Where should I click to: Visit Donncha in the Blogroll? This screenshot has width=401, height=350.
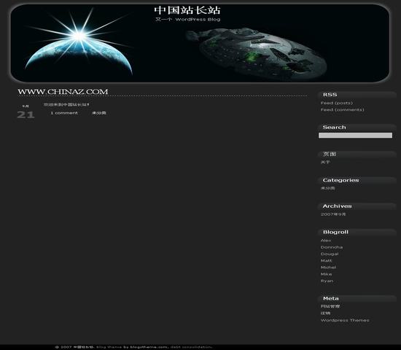(332, 247)
